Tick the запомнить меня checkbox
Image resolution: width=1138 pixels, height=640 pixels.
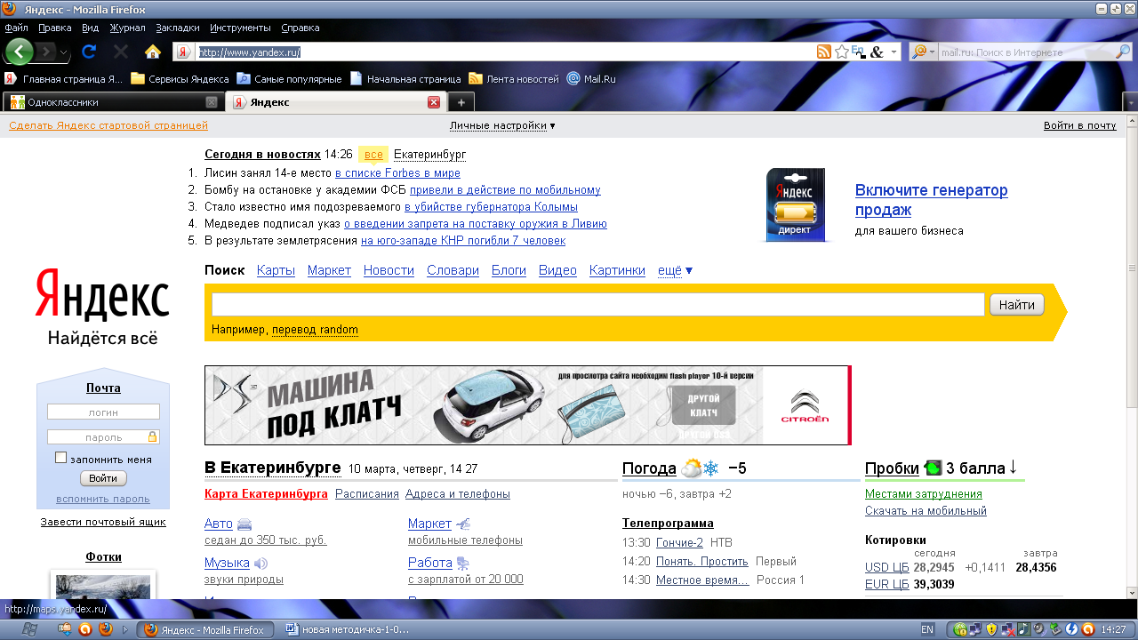pyautogui.click(x=60, y=458)
